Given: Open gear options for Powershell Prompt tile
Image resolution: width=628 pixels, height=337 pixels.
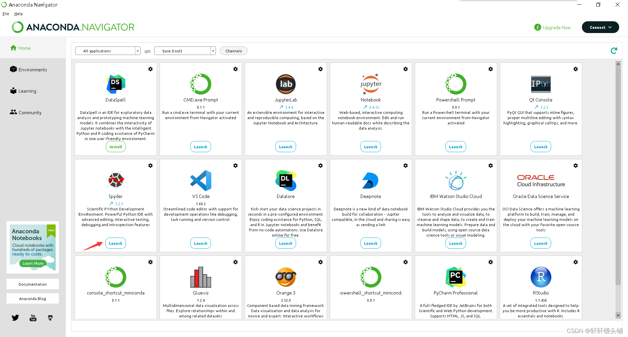Looking at the screenshot, I should tap(491, 69).
